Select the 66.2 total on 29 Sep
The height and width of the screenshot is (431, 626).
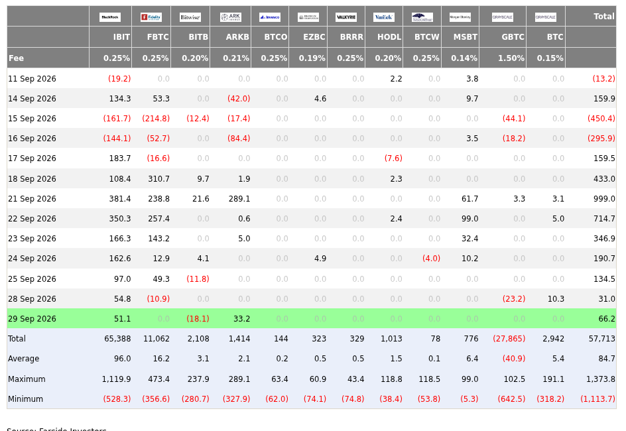[x=607, y=319]
